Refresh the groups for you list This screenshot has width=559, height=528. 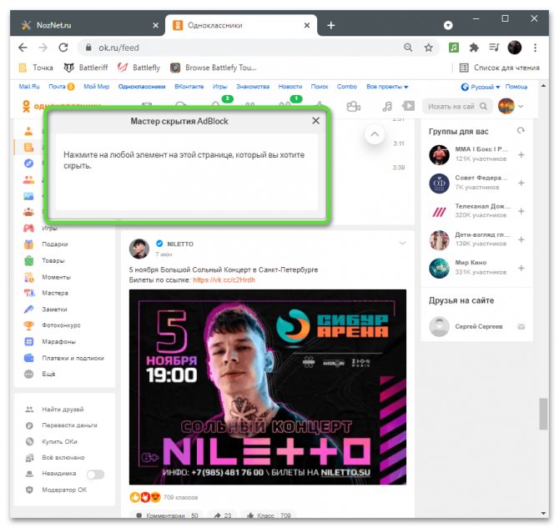521,130
